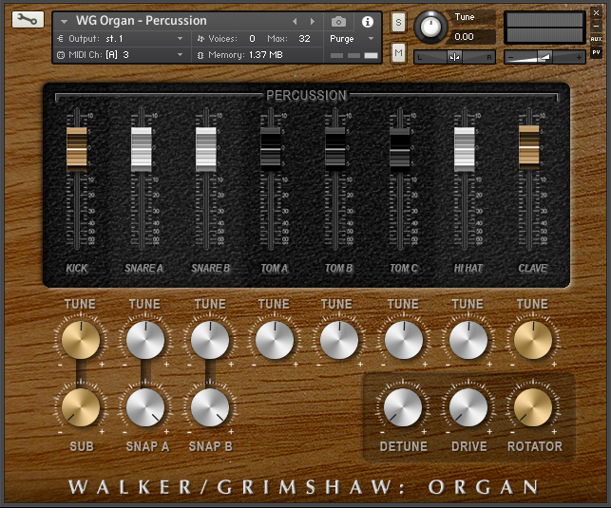Solo the instrument with S button
611x508 pixels.
[398, 22]
